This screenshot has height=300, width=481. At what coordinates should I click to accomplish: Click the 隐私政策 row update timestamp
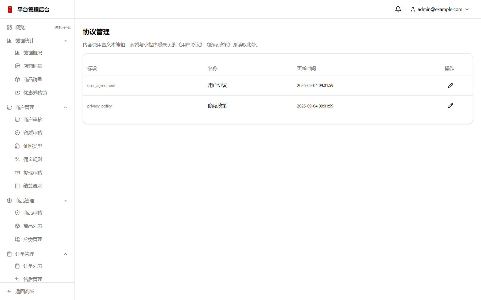(x=315, y=106)
